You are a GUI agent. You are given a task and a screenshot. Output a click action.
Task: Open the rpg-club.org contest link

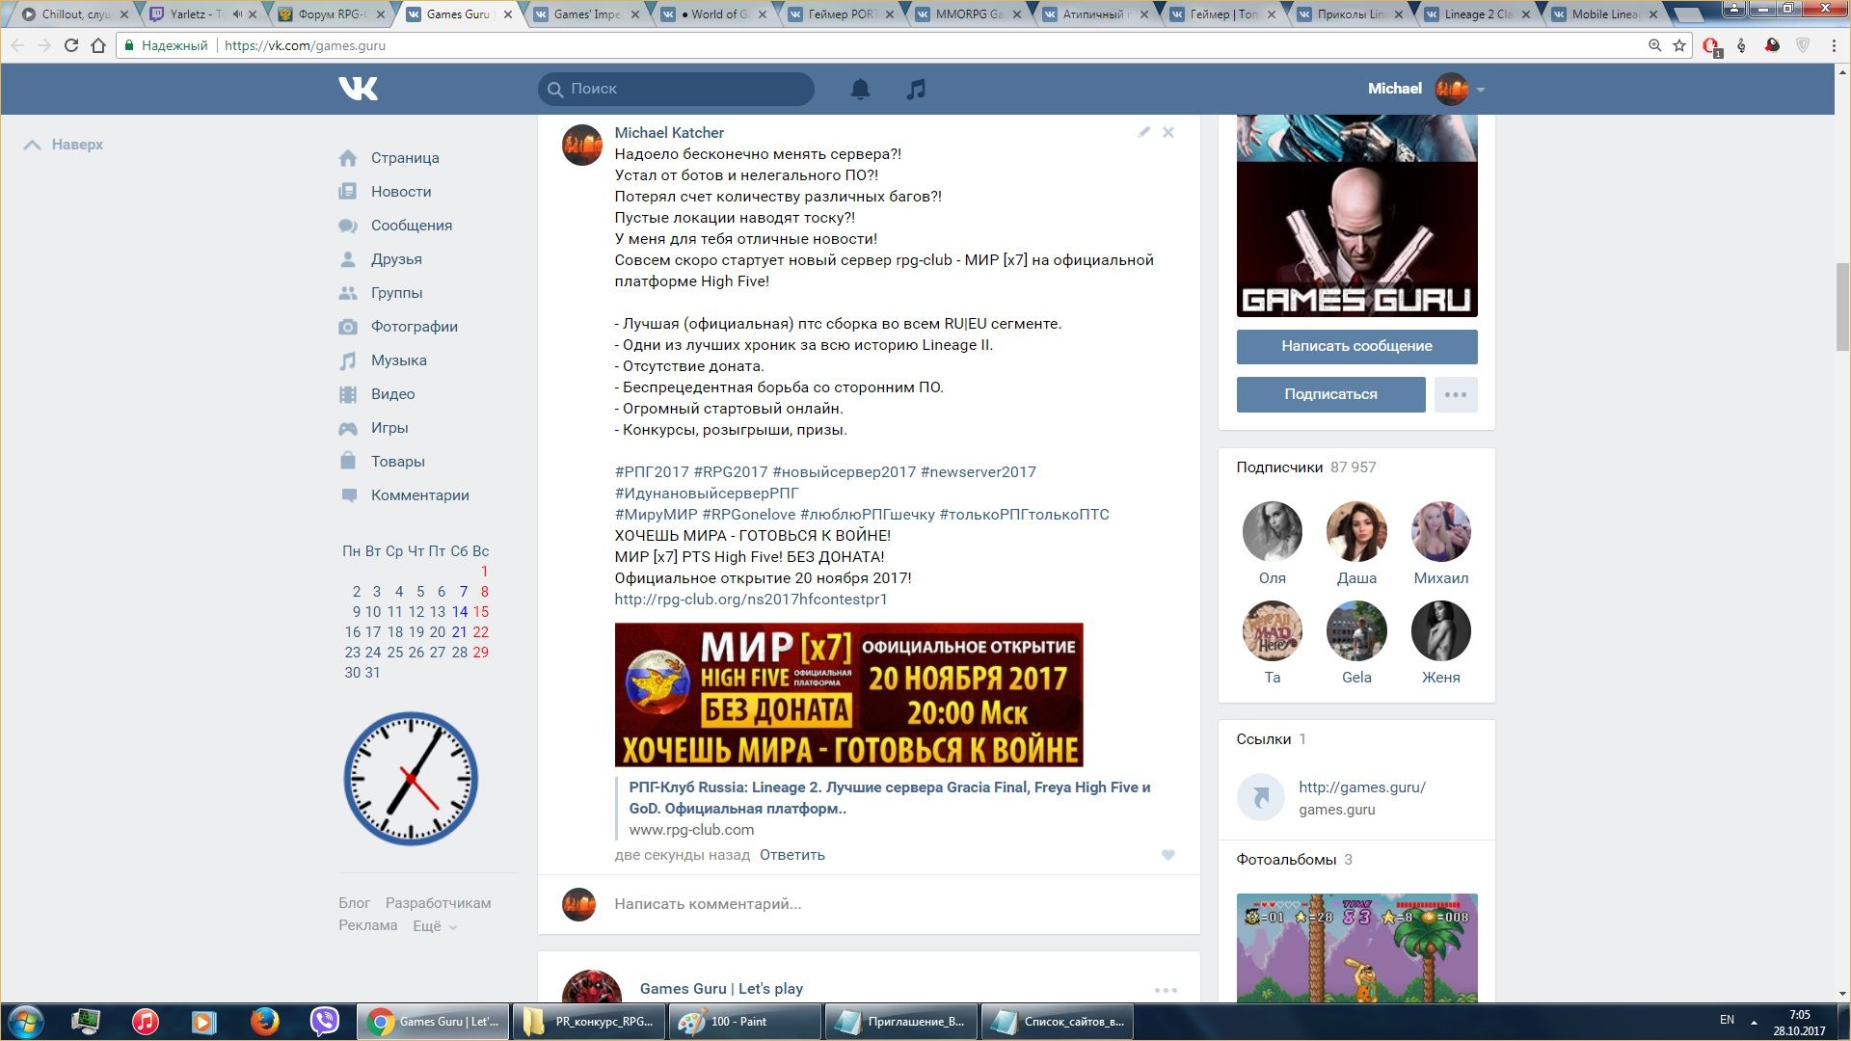click(x=750, y=600)
